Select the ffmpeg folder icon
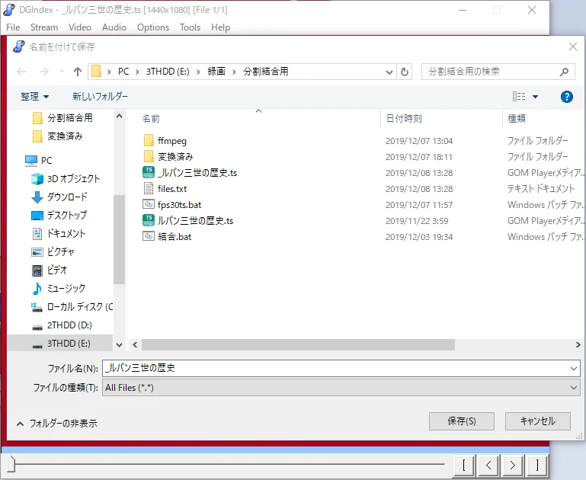586x480 pixels. tap(149, 141)
